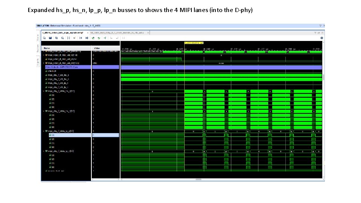Jump to time zero
This screenshot has width=361, height=203.
81,38
